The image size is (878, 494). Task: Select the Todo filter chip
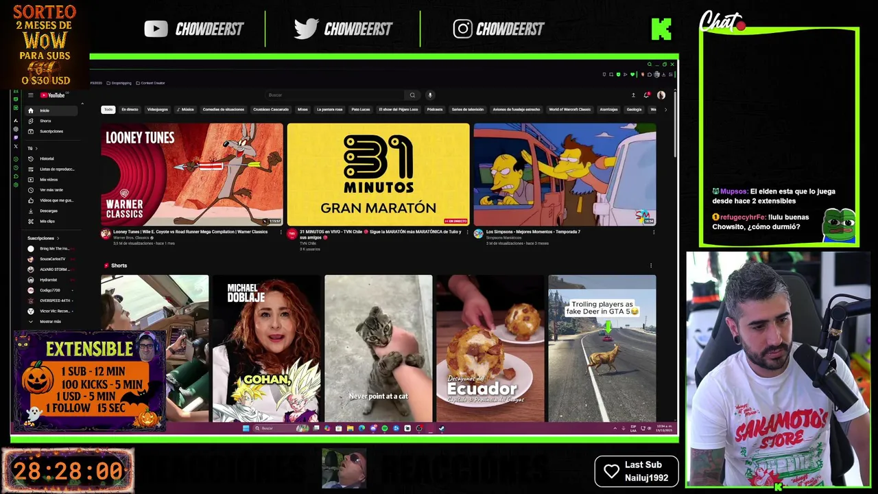(x=108, y=109)
